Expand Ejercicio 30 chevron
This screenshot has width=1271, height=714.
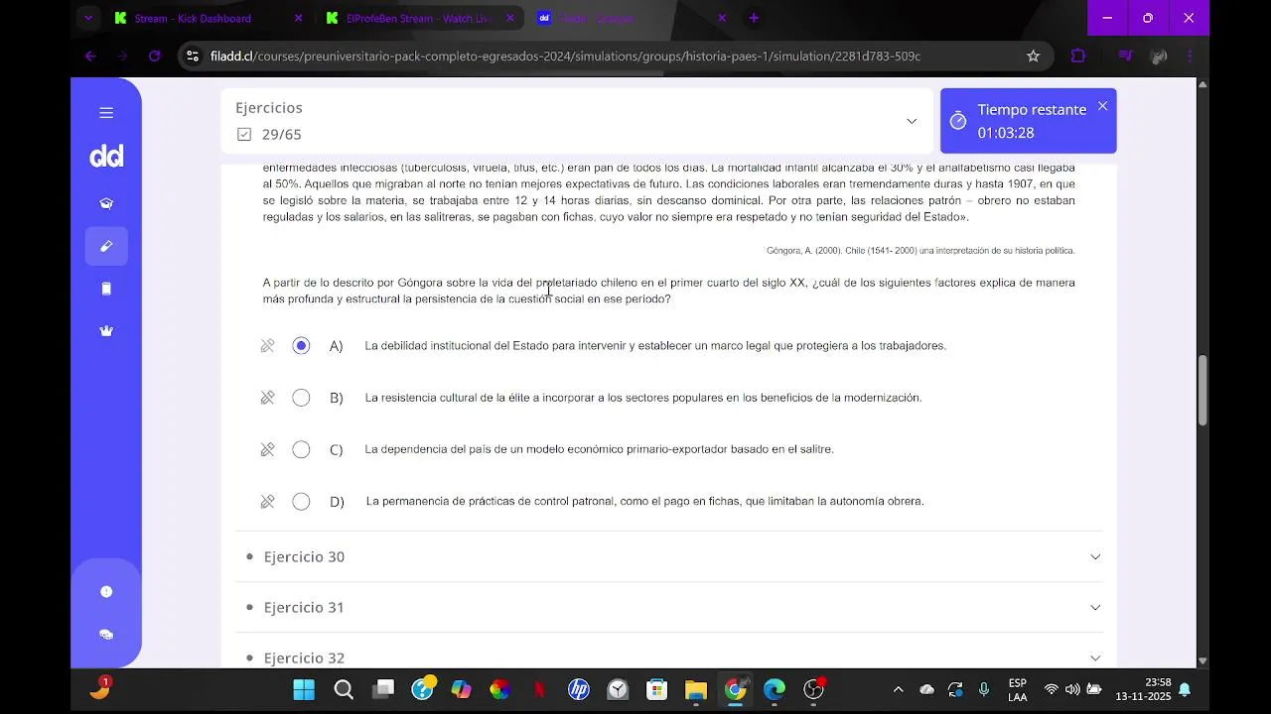tap(1095, 557)
